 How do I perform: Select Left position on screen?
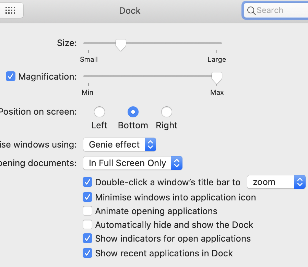(99, 112)
